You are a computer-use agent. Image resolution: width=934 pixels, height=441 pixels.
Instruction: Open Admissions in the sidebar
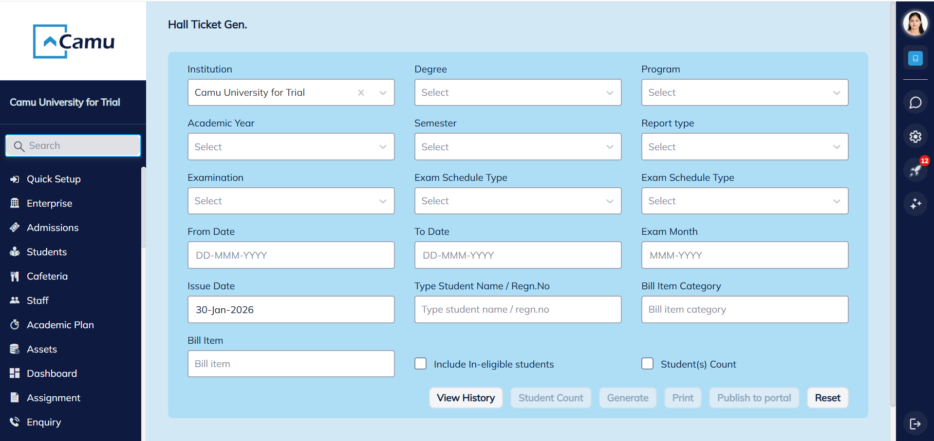tap(53, 228)
